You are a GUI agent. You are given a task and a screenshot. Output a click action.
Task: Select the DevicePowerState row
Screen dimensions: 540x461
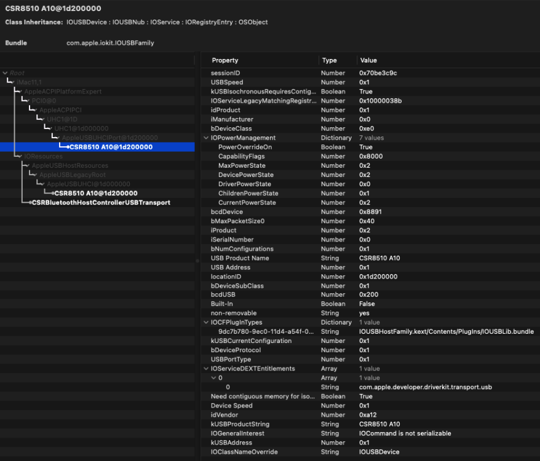370,175
